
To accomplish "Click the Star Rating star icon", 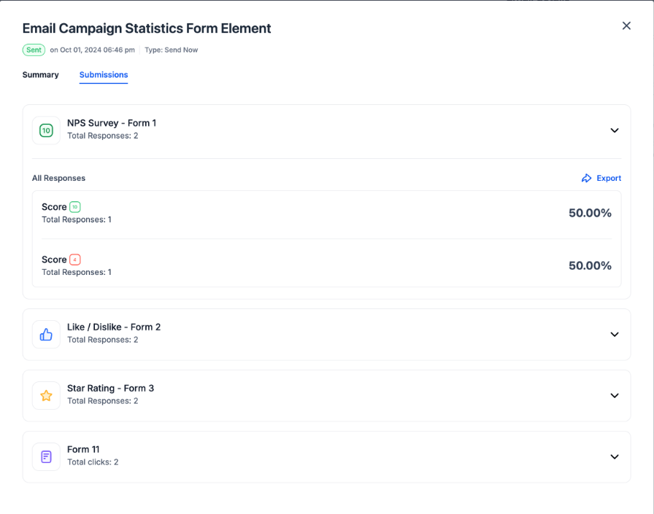I will (46, 396).
